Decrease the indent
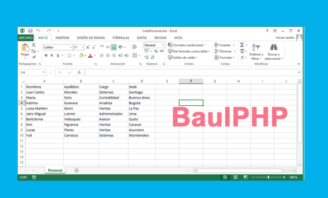Viewport: 328px width, 198px height. click(121, 56)
